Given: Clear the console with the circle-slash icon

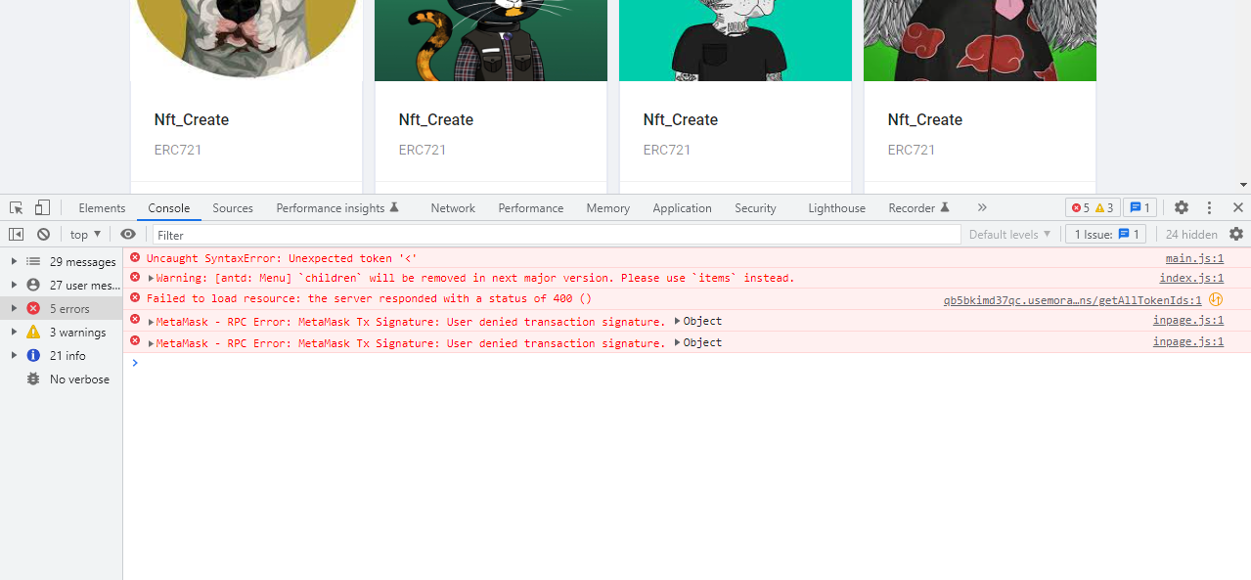Looking at the screenshot, I should [43, 235].
